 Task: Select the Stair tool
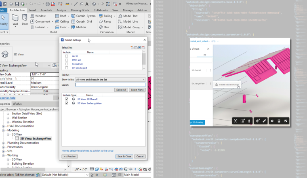[x=104, y=27]
